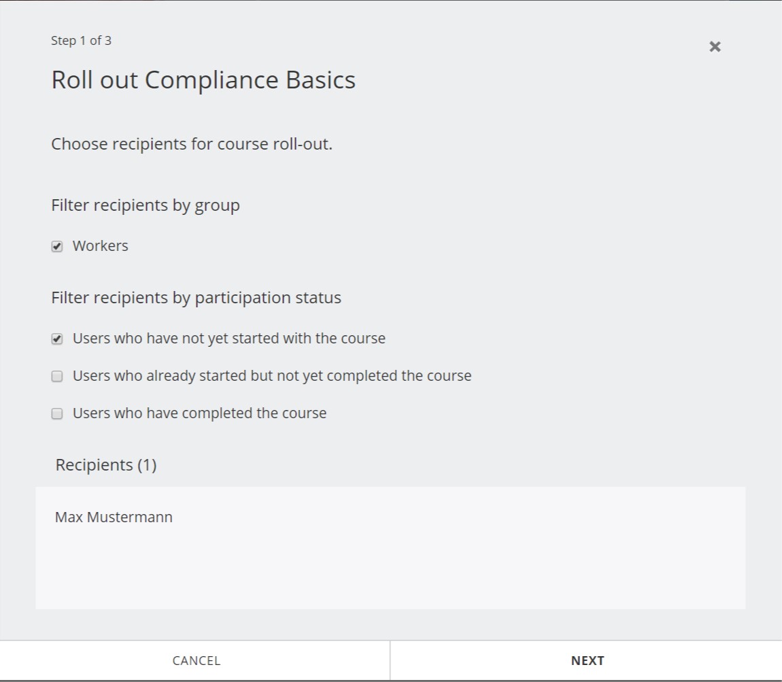Click the recipient count (1)

click(x=147, y=465)
